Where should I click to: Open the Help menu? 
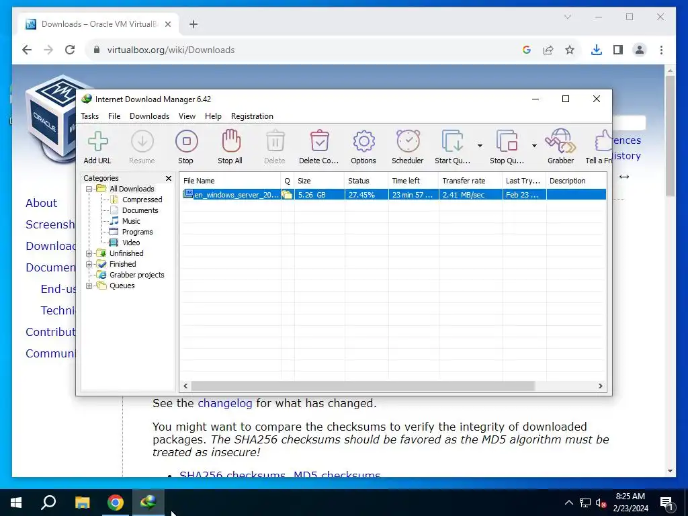(x=213, y=116)
